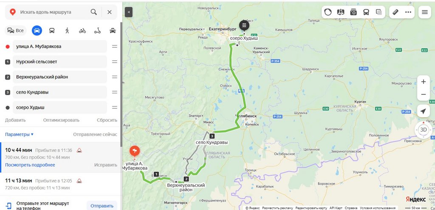Click the Оптимизировать route link

tap(61, 120)
